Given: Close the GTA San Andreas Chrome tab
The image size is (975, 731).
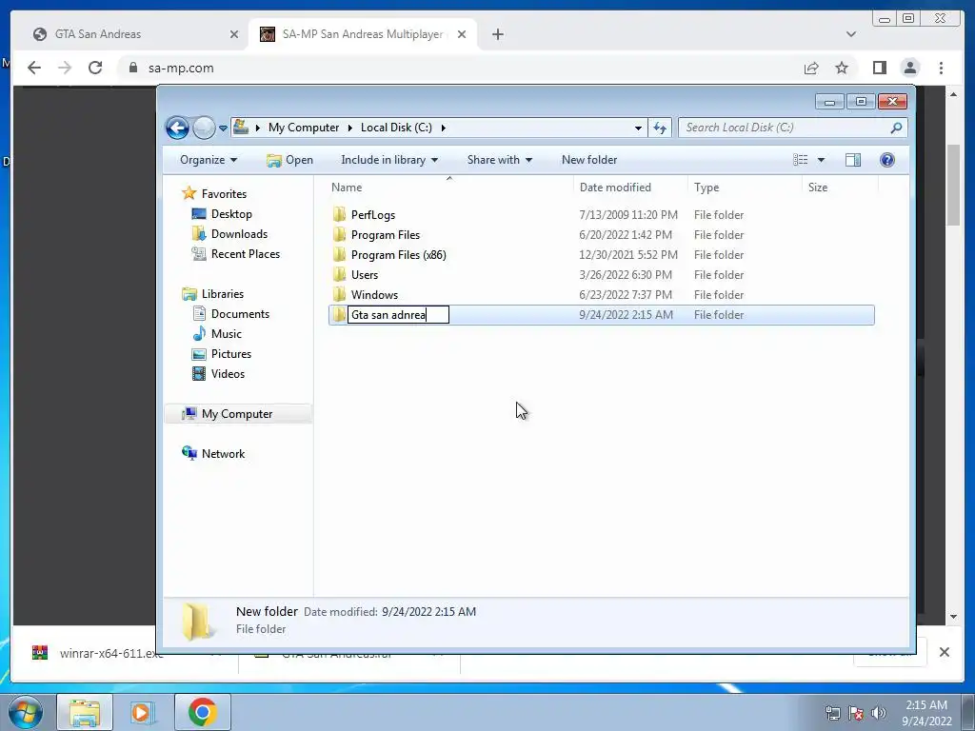Looking at the screenshot, I should pos(234,34).
